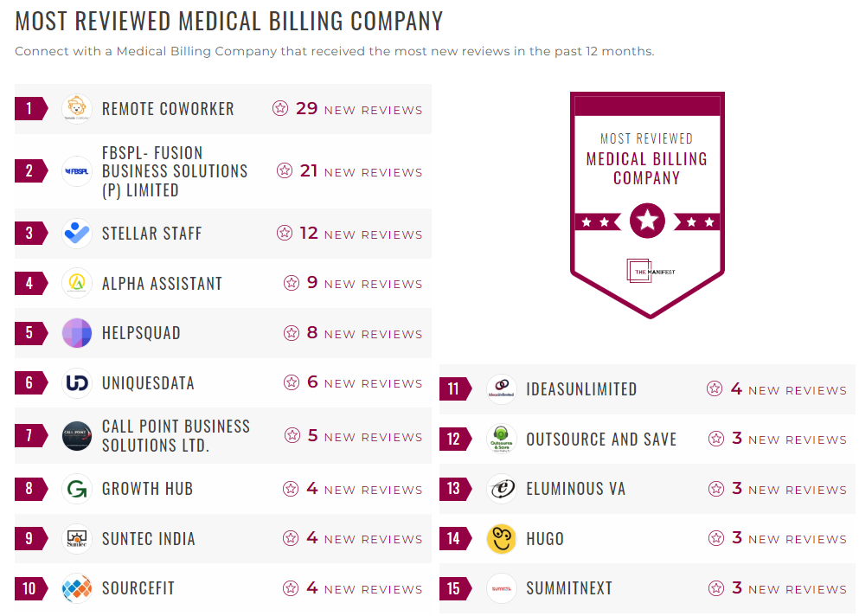Screen dimensions: 859x616
Task: Click the Stellar Staff checkmark logo
Action: pos(77,234)
